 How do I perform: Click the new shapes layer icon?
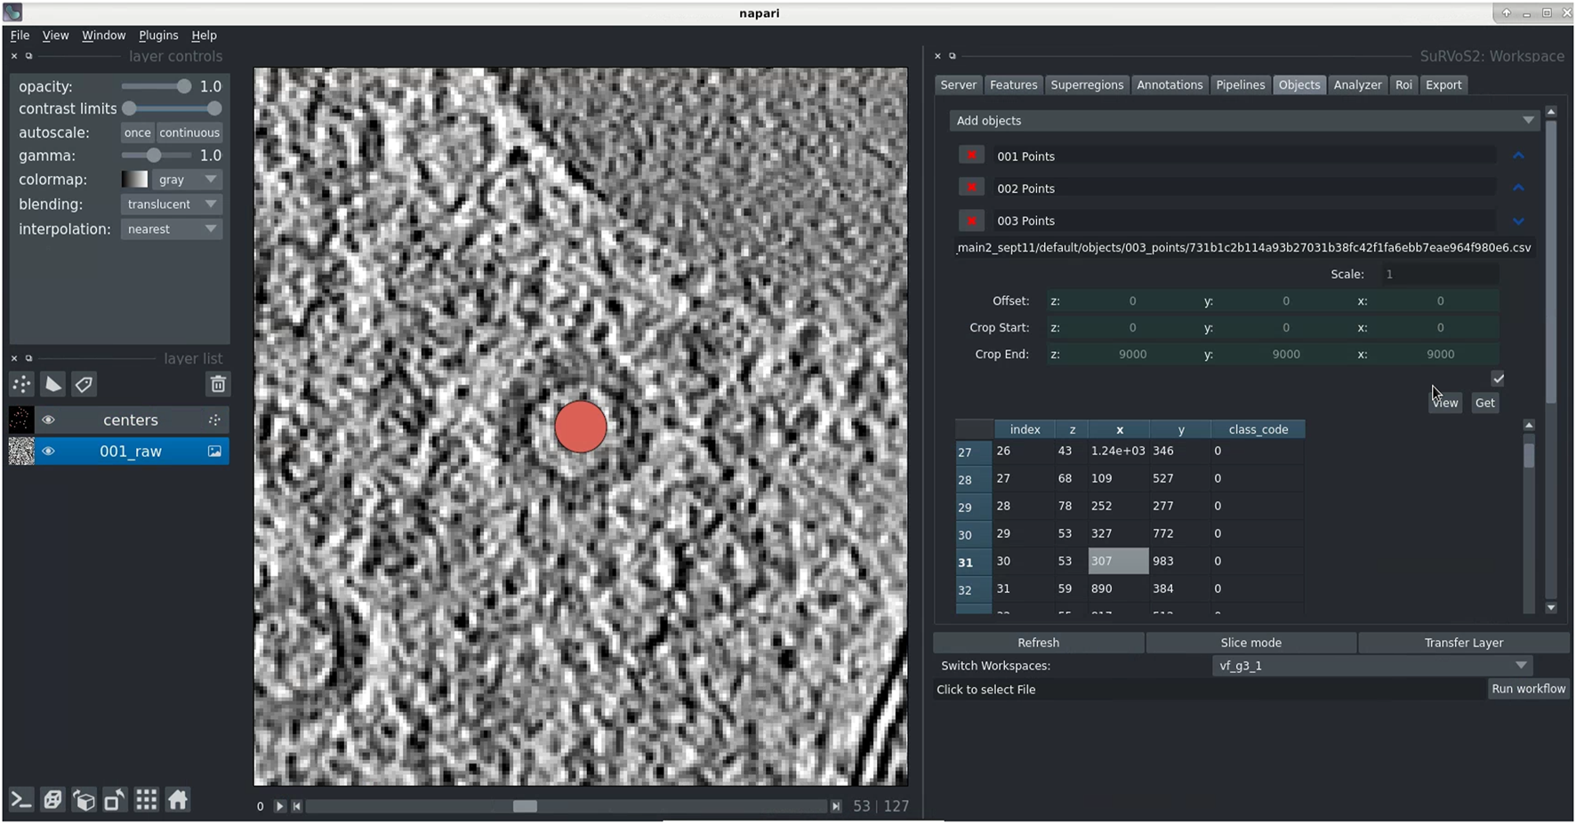click(53, 384)
